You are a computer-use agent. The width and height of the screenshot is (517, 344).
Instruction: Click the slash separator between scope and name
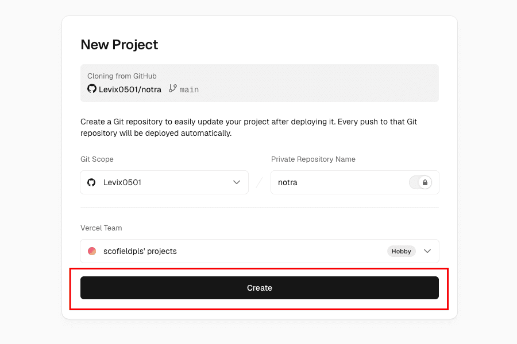click(260, 182)
